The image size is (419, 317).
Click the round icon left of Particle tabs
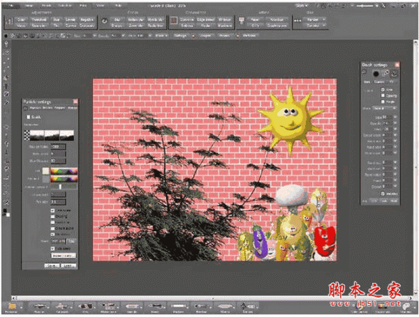[x=26, y=108]
